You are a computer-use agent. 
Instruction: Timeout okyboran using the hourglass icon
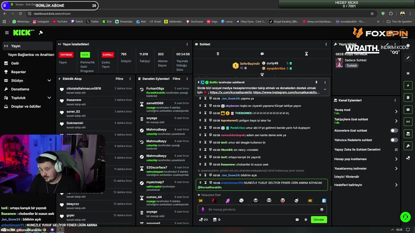[205, 105]
